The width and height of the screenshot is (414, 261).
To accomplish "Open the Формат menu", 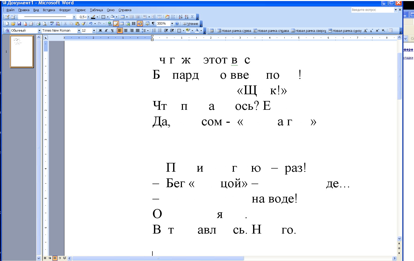I will tap(65, 10).
